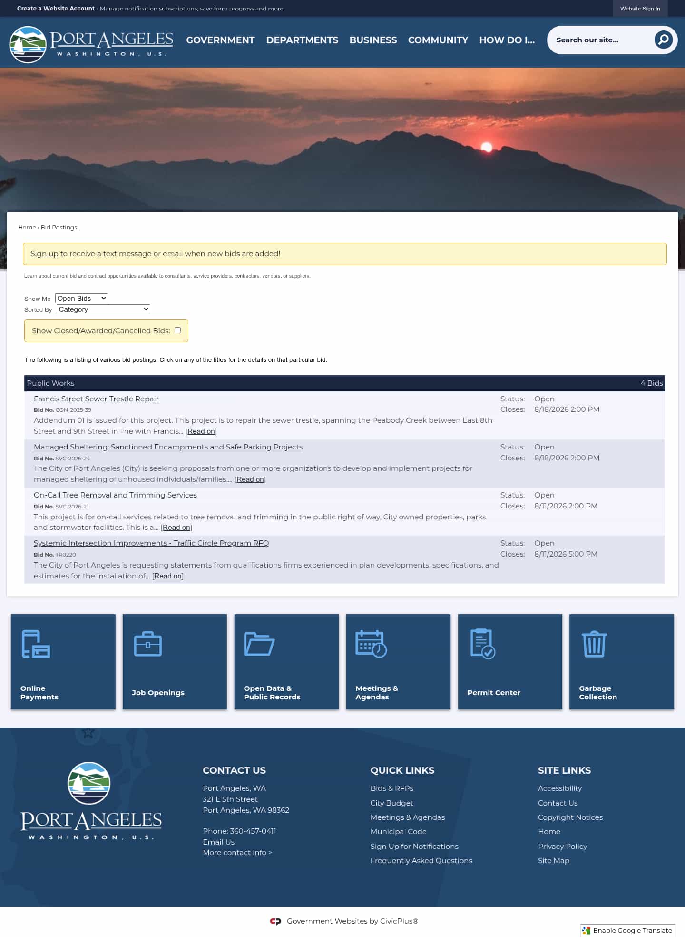
Task: Toggle Show Closed/Awarded/Cancelled Bids checkbox
Action: 177,330
